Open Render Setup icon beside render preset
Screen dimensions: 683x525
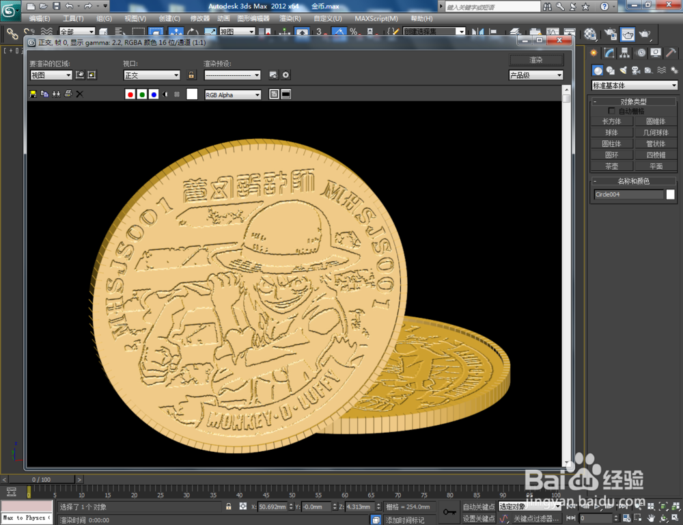click(x=274, y=75)
